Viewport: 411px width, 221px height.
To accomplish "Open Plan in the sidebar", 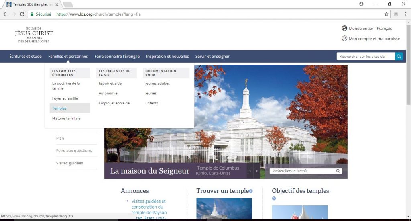I will click(x=60, y=138).
